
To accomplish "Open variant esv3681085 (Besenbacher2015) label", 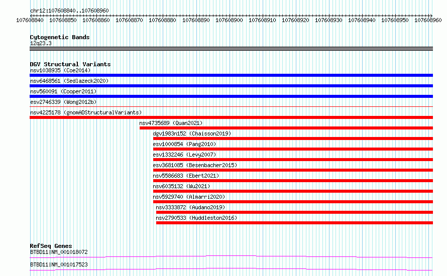I will tap(195, 165).
